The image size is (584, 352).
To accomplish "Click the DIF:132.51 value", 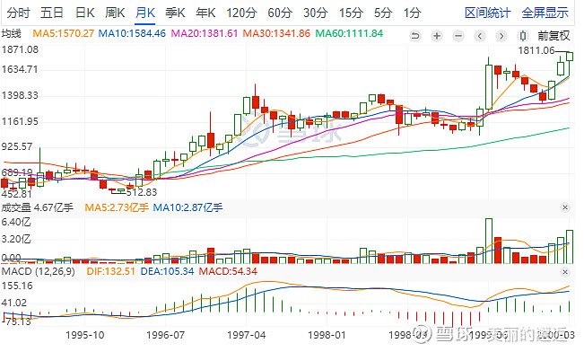I will (110, 271).
